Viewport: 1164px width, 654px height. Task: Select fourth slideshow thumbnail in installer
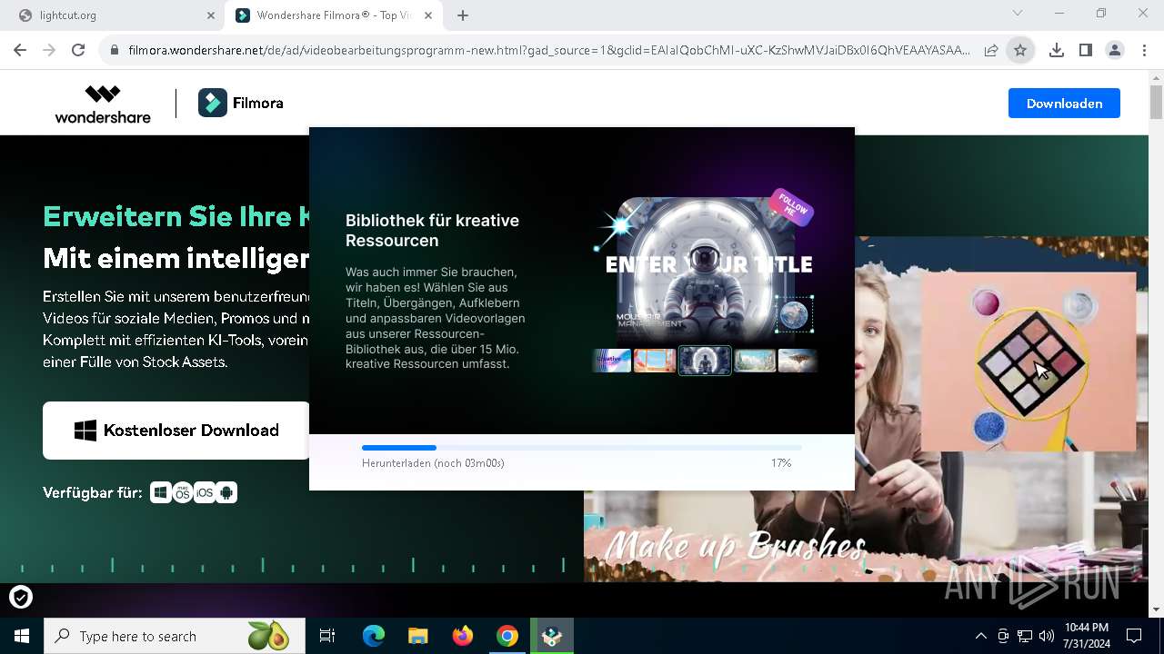pyautogui.click(x=755, y=361)
